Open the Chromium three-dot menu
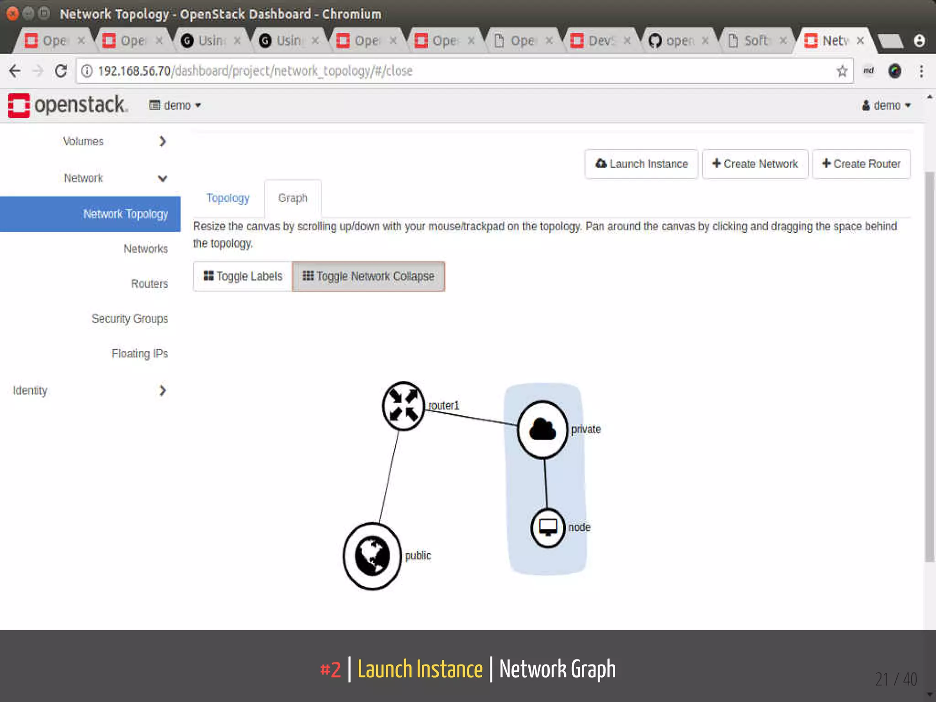 (921, 71)
